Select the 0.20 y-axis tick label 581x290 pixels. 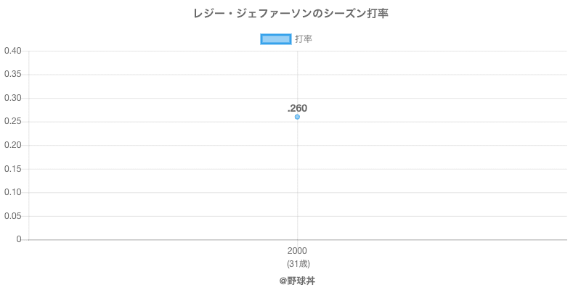[x=12, y=145]
